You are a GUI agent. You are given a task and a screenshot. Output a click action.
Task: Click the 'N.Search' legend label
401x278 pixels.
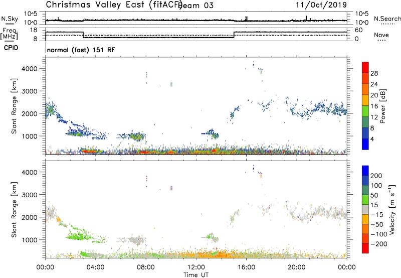click(x=387, y=19)
